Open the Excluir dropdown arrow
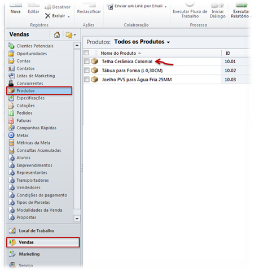 [69, 17]
